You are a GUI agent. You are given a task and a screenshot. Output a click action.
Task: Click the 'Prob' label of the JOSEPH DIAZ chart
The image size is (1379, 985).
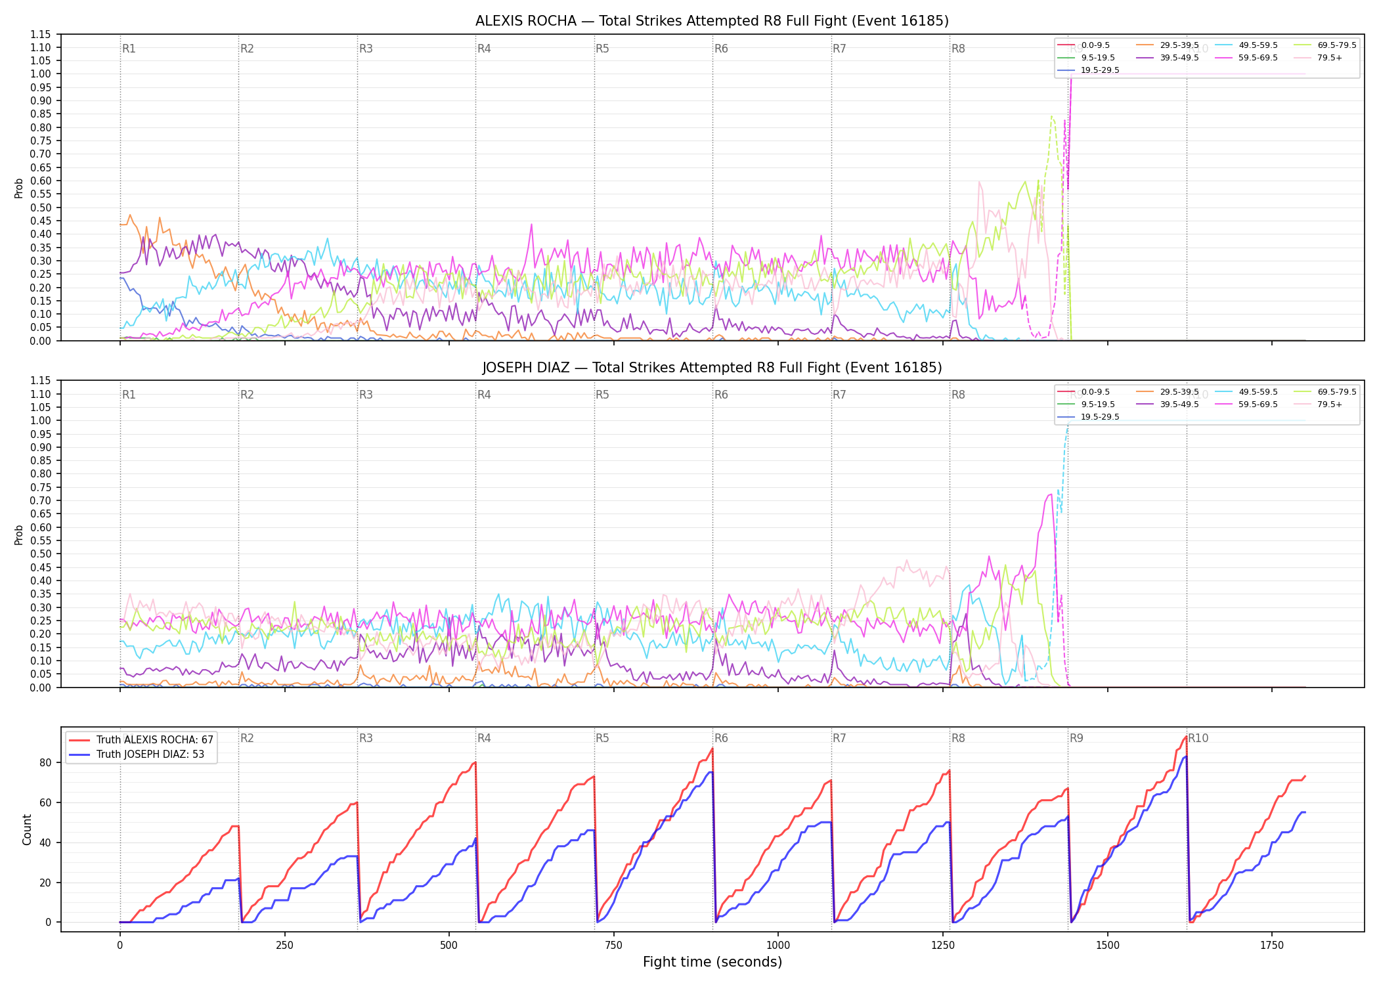[x=19, y=535]
